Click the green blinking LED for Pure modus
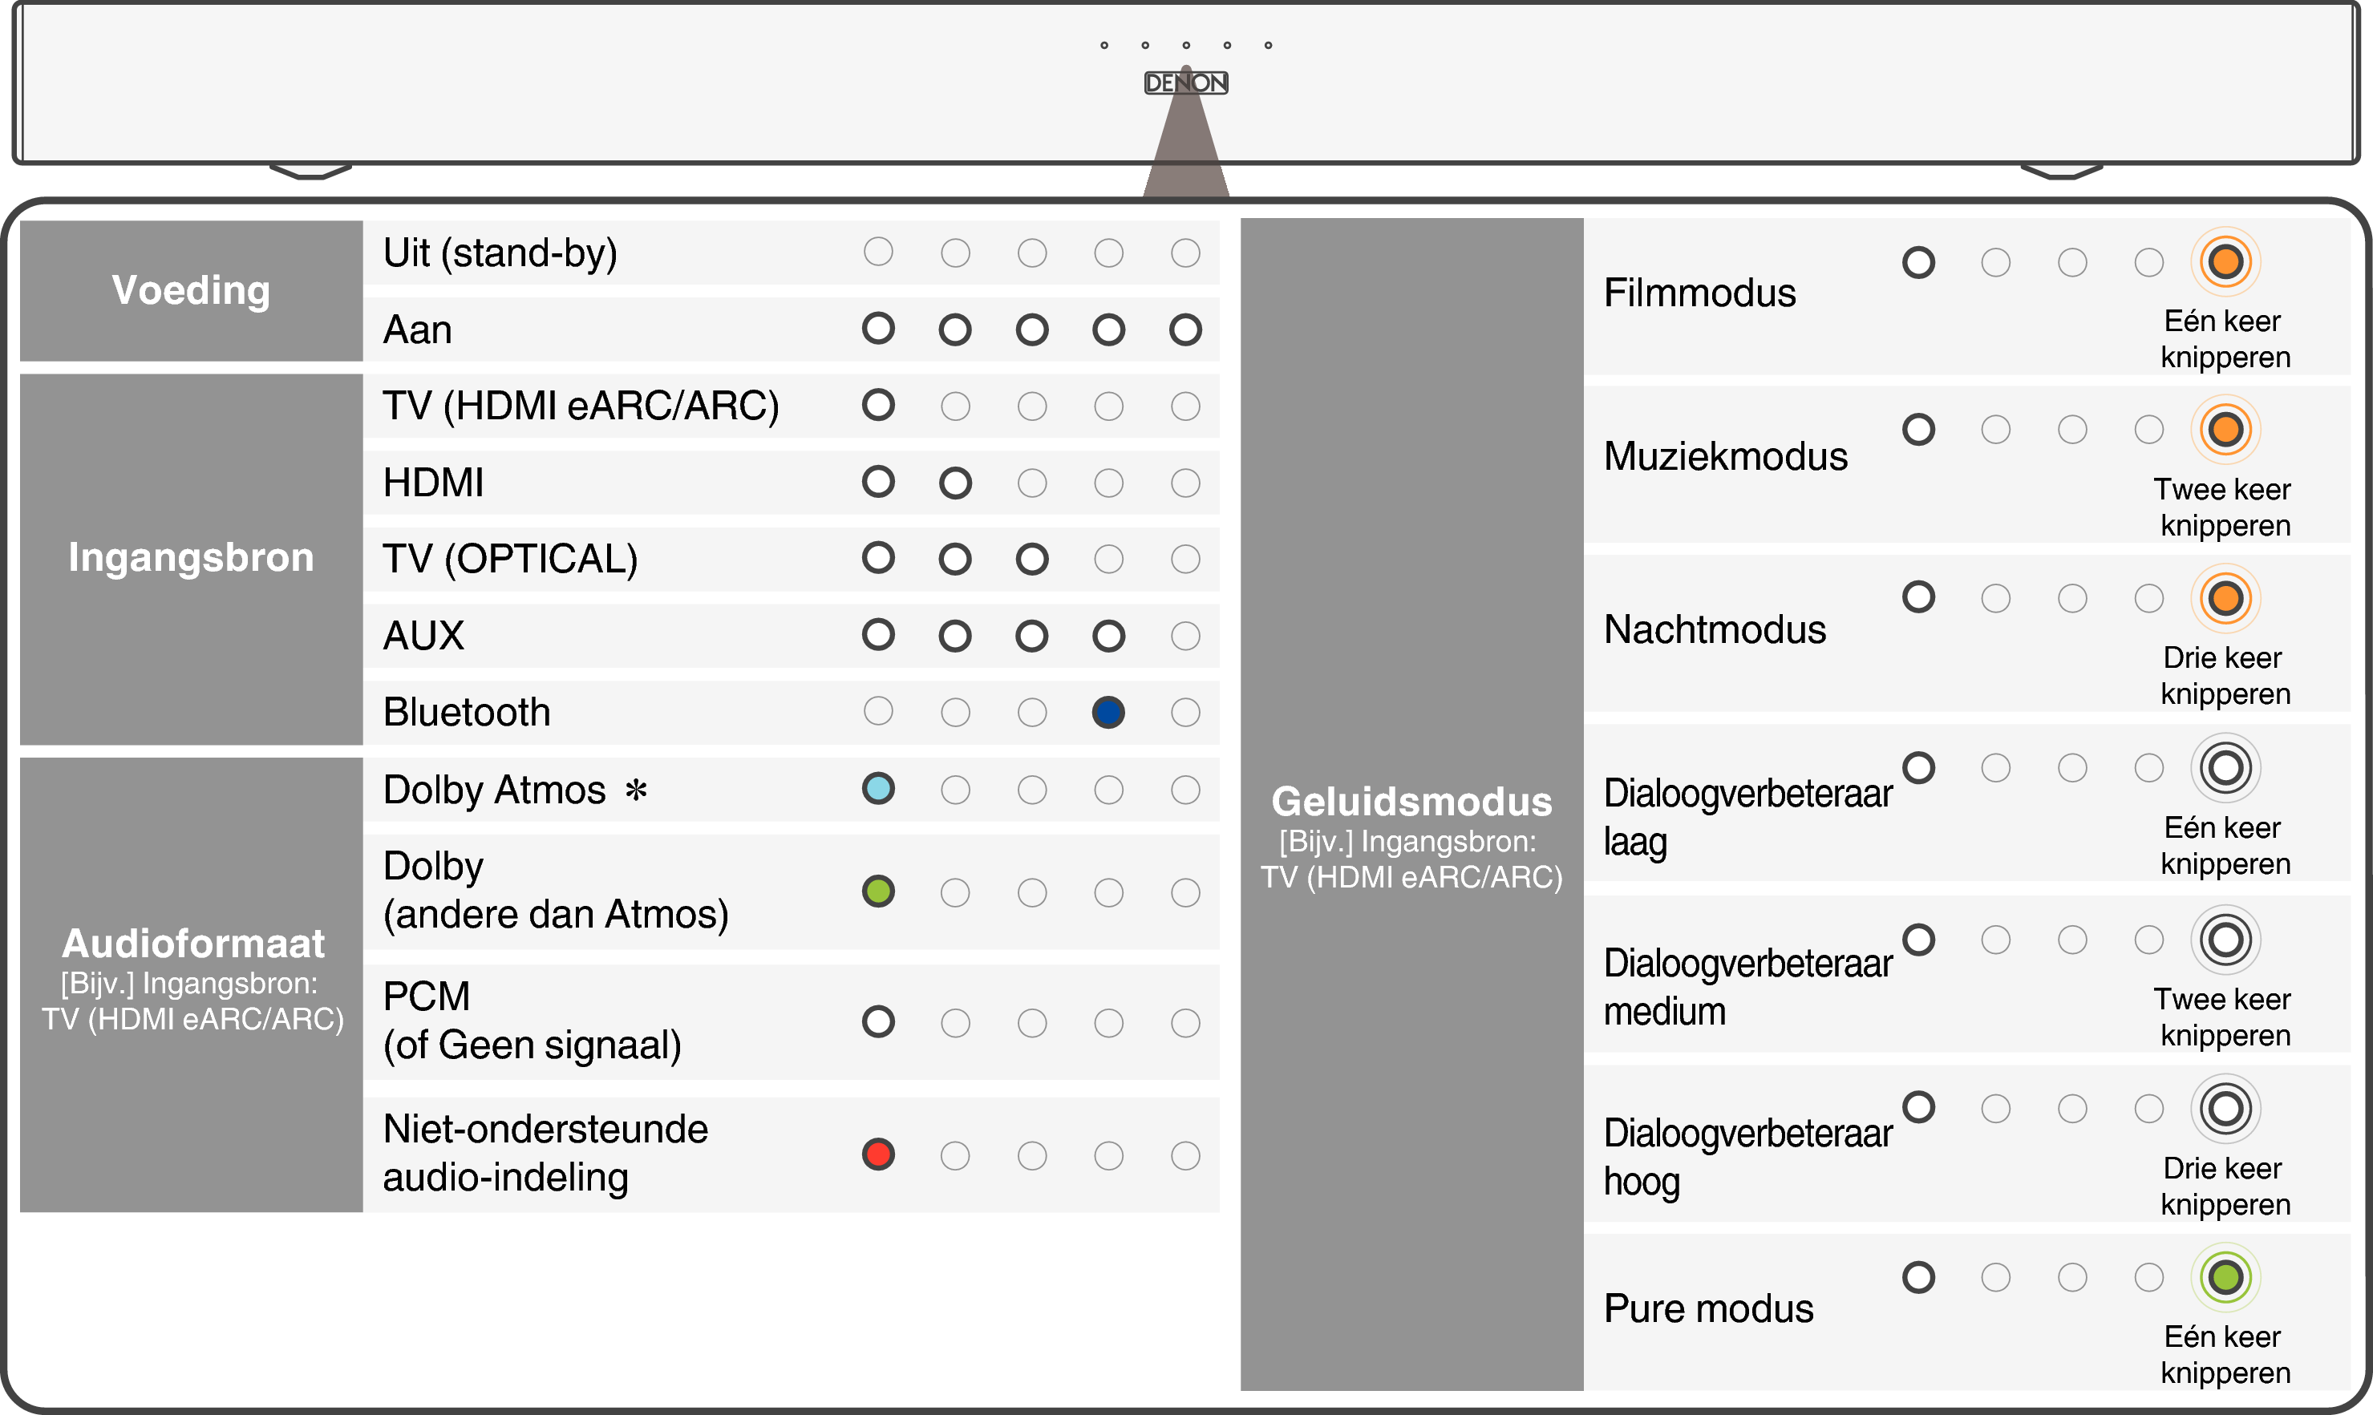The height and width of the screenshot is (1415, 2373). click(x=2225, y=1277)
